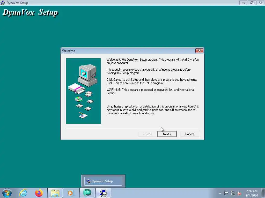Click the Welcome dialog title

pos(69,51)
